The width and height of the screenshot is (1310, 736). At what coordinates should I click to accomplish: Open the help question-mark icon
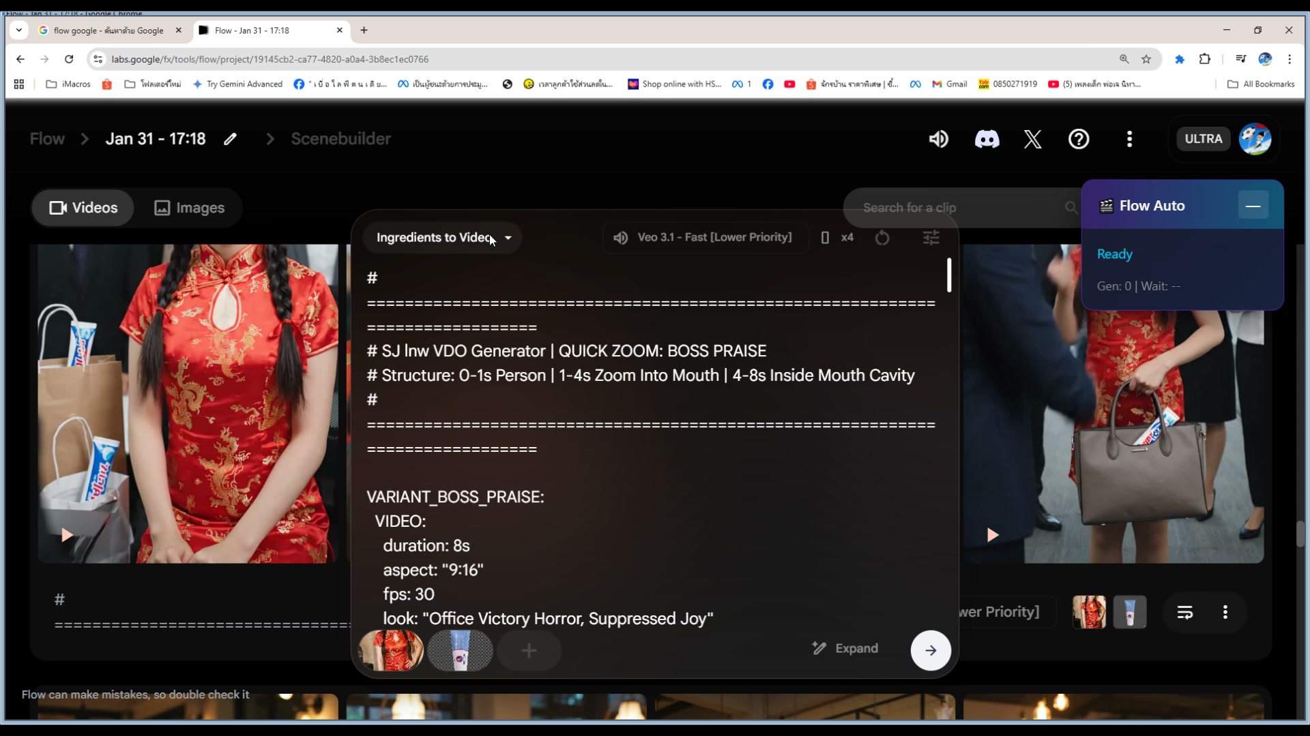click(1079, 139)
